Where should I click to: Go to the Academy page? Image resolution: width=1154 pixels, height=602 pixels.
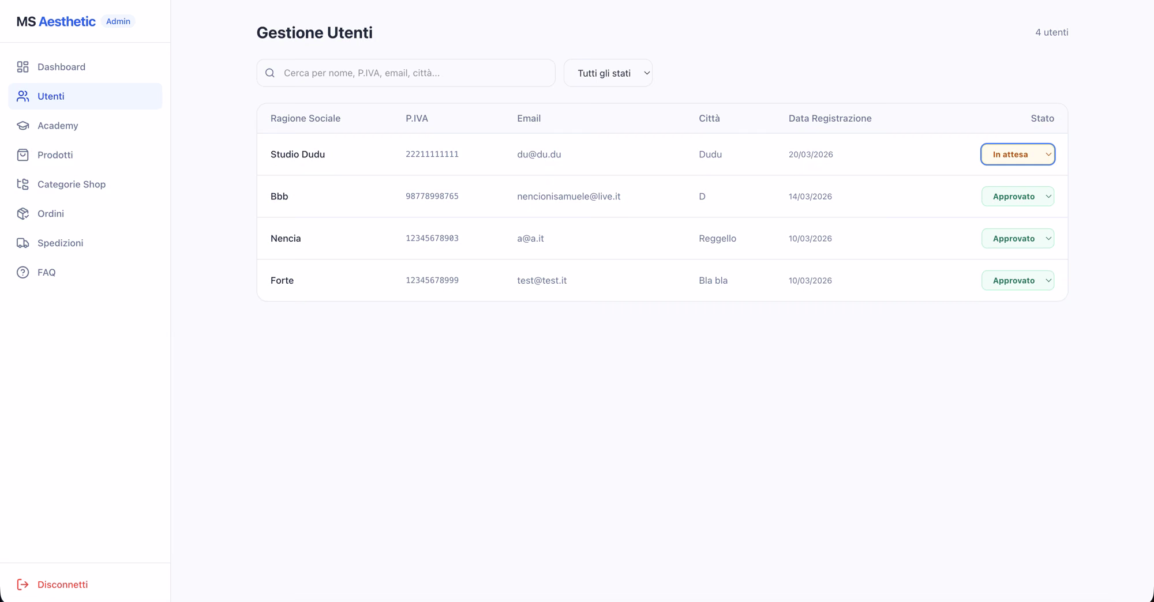tap(85, 126)
